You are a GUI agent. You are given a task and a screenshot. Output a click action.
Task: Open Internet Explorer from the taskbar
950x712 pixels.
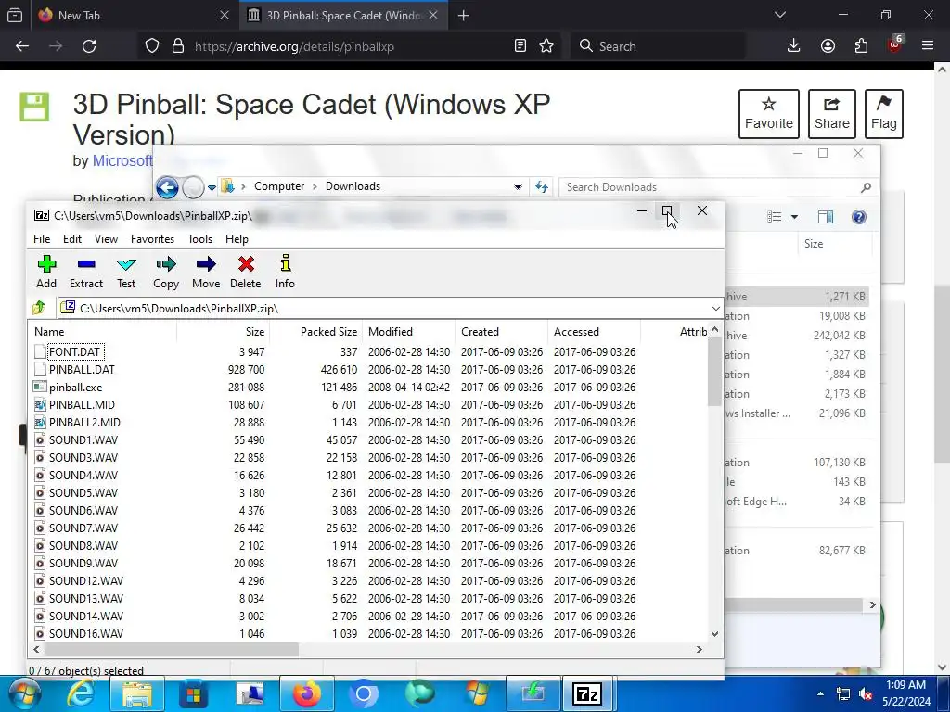(80, 693)
